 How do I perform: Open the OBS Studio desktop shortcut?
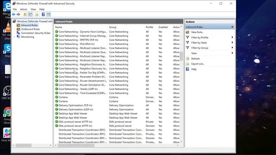(x=7, y=93)
